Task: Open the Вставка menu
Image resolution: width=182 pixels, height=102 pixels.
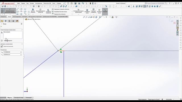Action: (x=32, y=3)
